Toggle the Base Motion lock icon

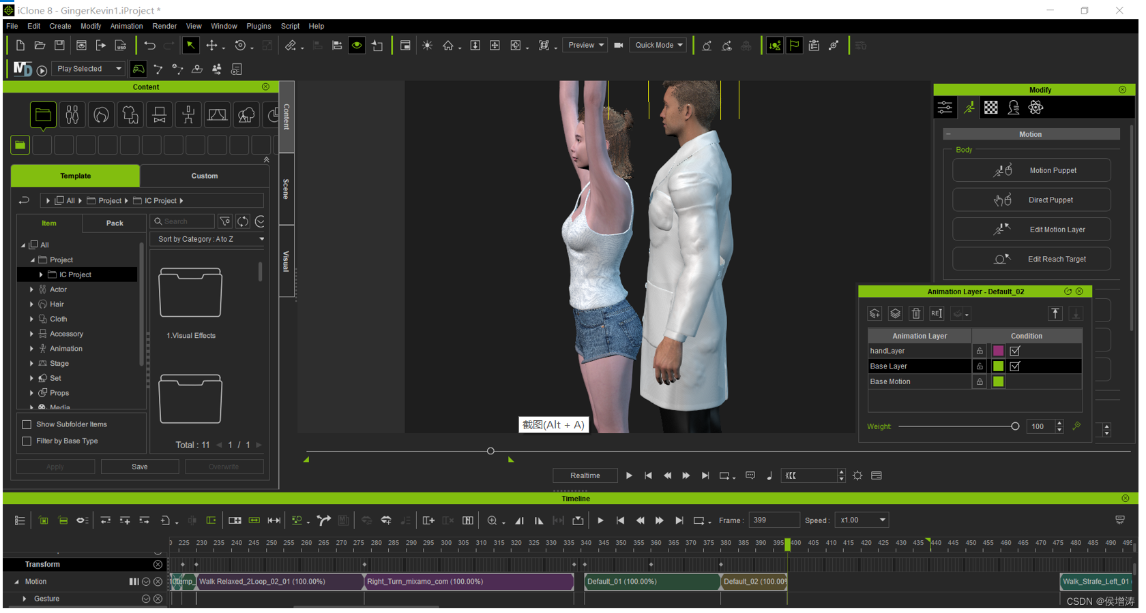point(980,381)
